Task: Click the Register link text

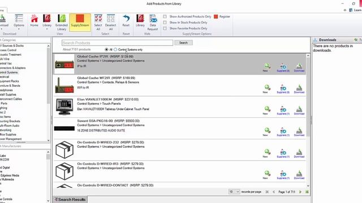Action: click(x=225, y=16)
